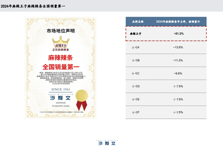Click the red text '全国销量第一'

61,67
